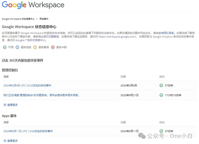Click the 服务中断 legend label

62,47
